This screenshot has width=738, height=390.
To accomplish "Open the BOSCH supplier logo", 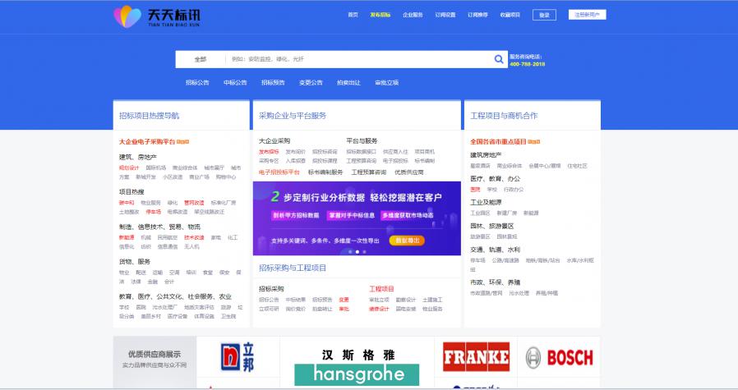I will (x=559, y=357).
